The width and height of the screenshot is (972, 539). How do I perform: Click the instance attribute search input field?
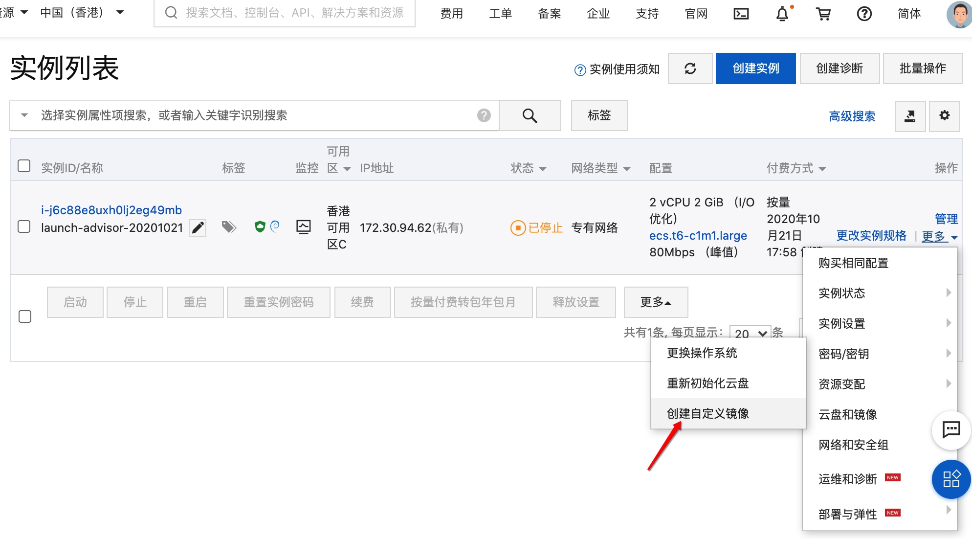[254, 115]
